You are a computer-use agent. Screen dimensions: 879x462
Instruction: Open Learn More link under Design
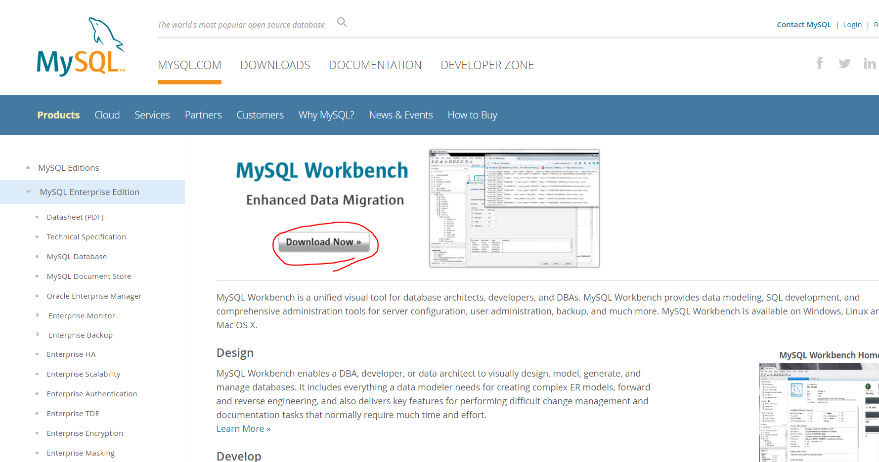click(x=244, y=429)
